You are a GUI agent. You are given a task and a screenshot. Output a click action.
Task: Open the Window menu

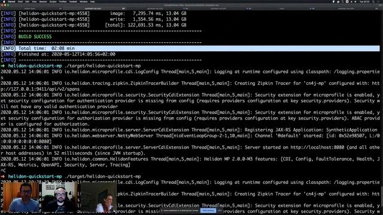(83, 1)
